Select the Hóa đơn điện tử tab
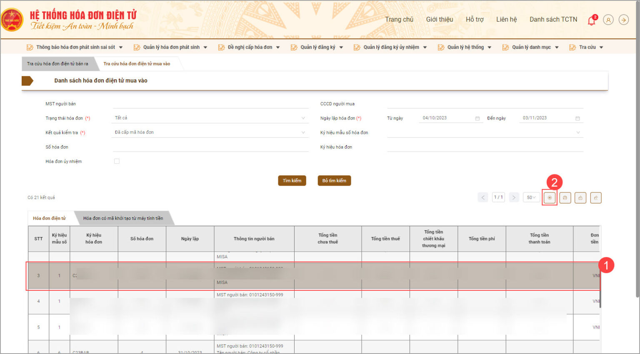Image resolution: width=640 pixels, height=354 pixels. pos(49,218)
